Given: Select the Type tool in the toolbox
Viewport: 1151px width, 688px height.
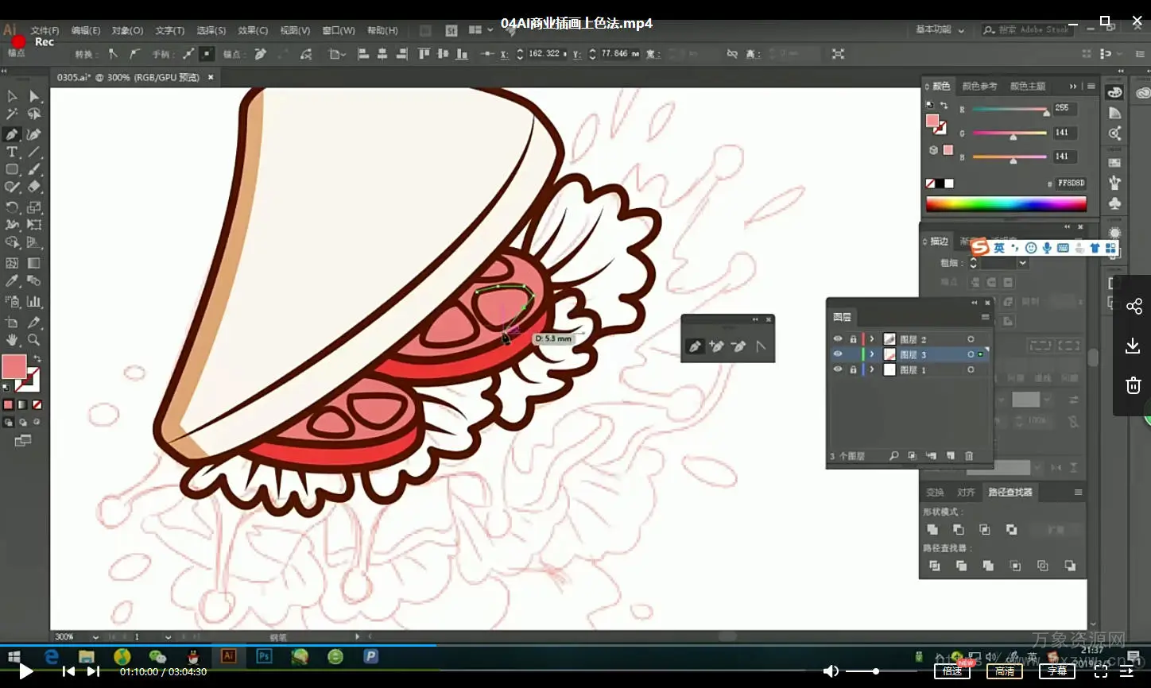Looking at the screenshot, I should click(12, 153).
